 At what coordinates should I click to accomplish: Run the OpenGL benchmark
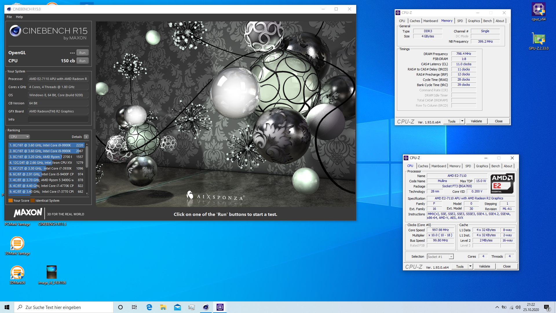click(82, 53)
